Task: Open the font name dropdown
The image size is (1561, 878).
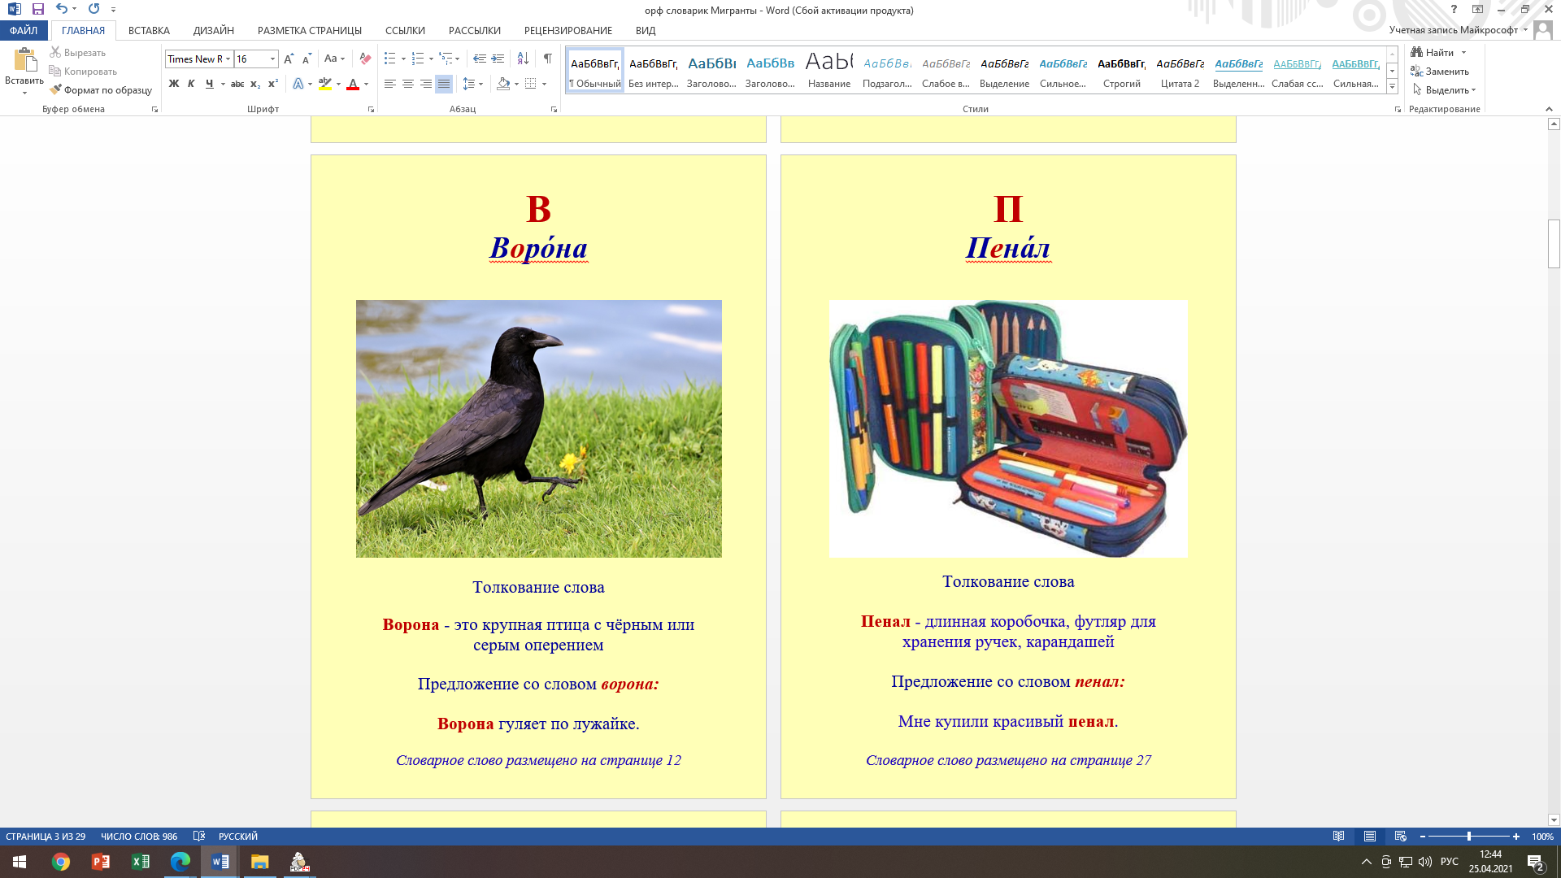Action: pos(228,59)
